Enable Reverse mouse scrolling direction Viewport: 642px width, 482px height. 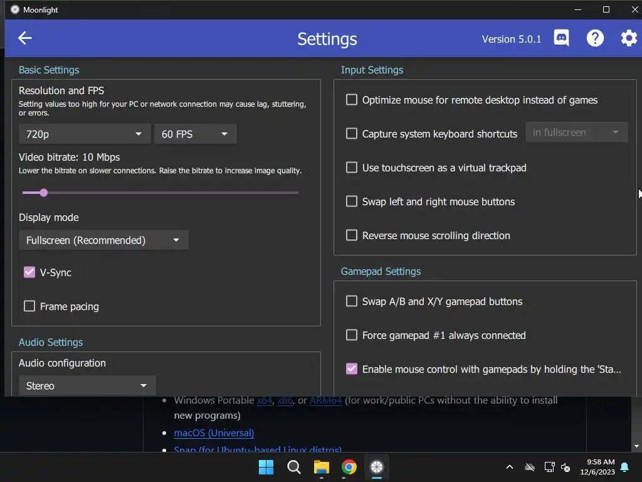(x=352, y=235)
